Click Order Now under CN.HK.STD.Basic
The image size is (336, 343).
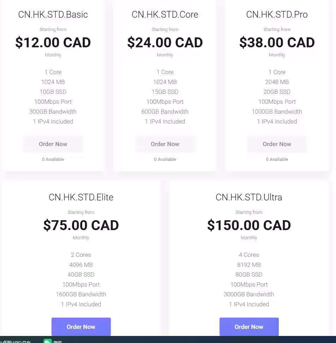53,144
